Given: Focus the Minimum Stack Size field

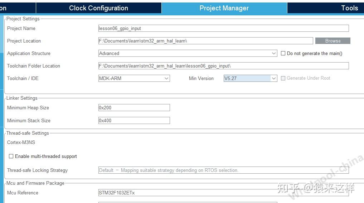Looking at the screenshot, I should pyautogui.click(x=134, y=120).
